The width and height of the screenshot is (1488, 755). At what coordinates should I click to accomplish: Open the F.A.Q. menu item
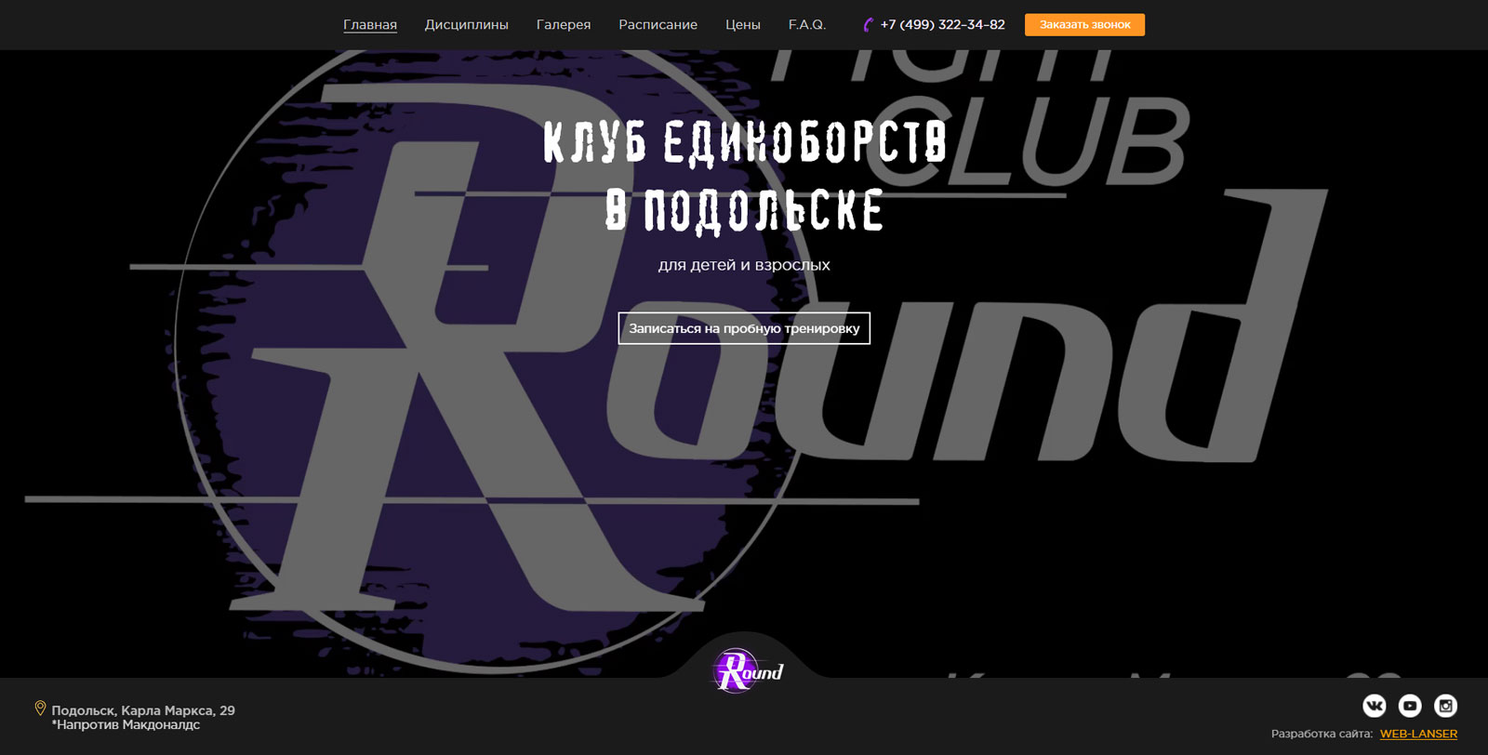(807, 25)
